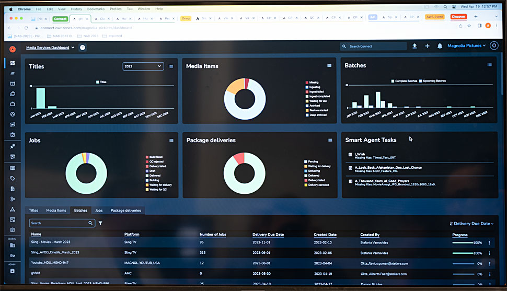Open the Titles panel list menu icon
Image resolution: width=507 pixels, height=291 pixels.
[171, 66]
